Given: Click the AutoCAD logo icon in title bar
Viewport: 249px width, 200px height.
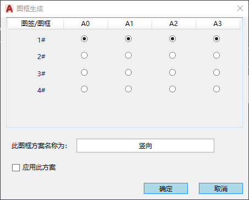Looking at the screenshot, I should click(9, 8).
